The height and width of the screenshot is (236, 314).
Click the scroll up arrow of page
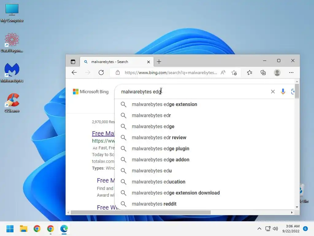[x=297, y=81]
